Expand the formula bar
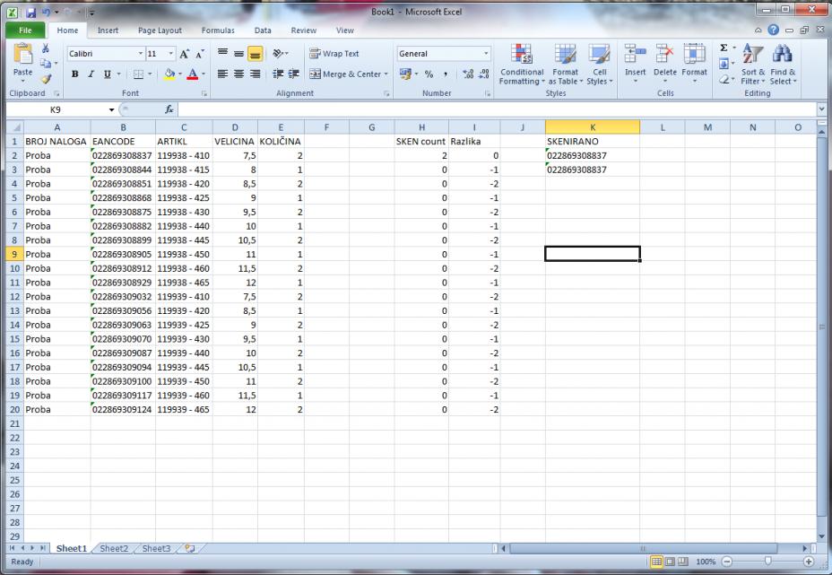 click(x=822, y=109)
